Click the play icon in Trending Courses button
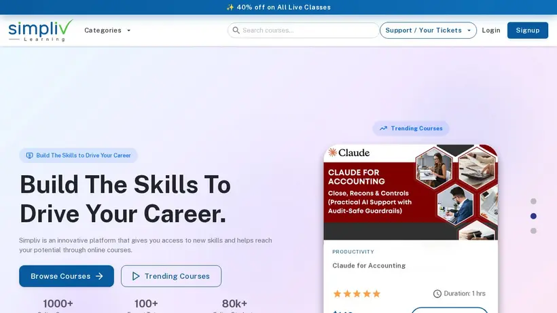The height and width of the screenshot is (313, 557). (x=136, y=276)
